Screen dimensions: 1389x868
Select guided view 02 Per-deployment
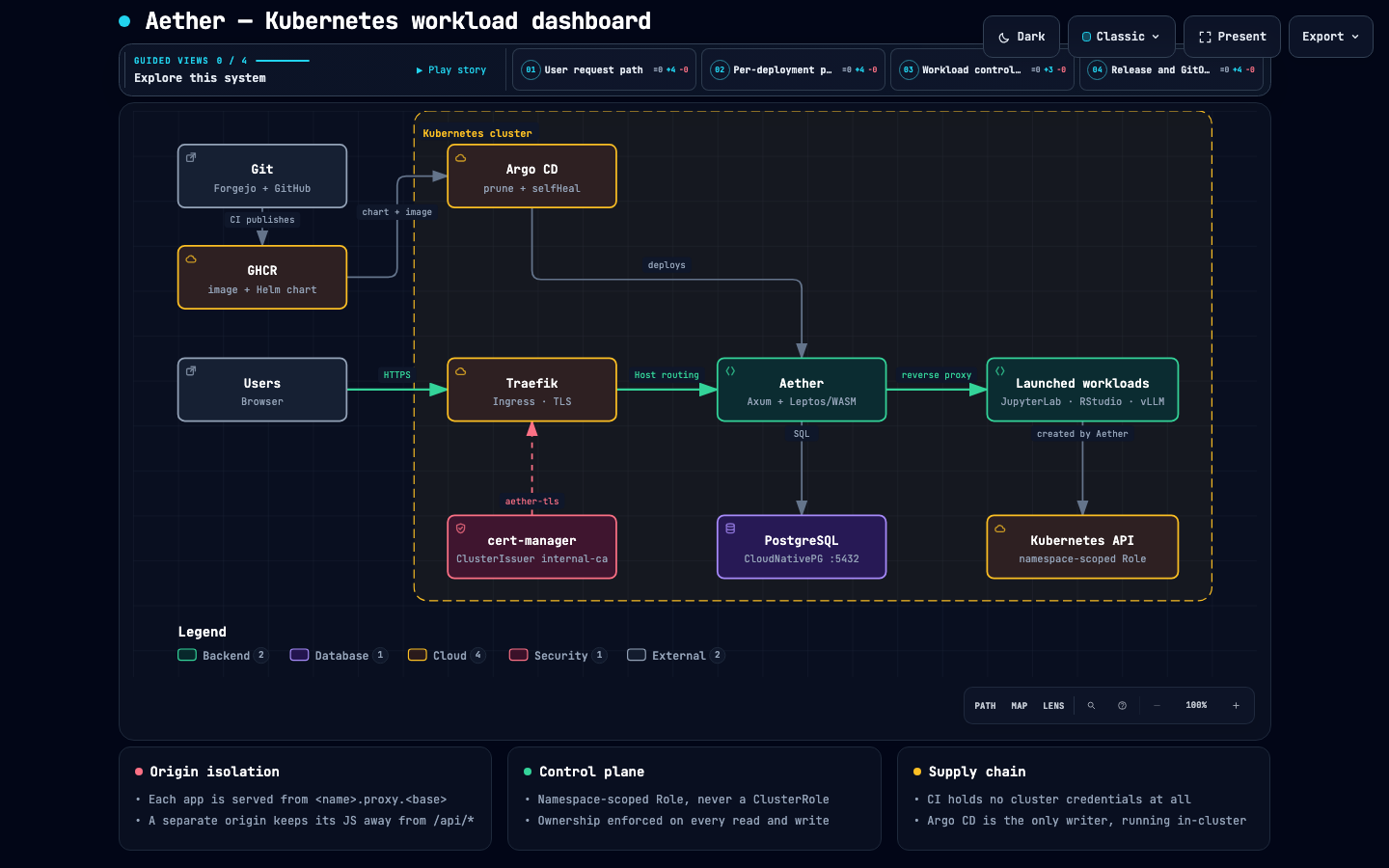click(793, 69)
